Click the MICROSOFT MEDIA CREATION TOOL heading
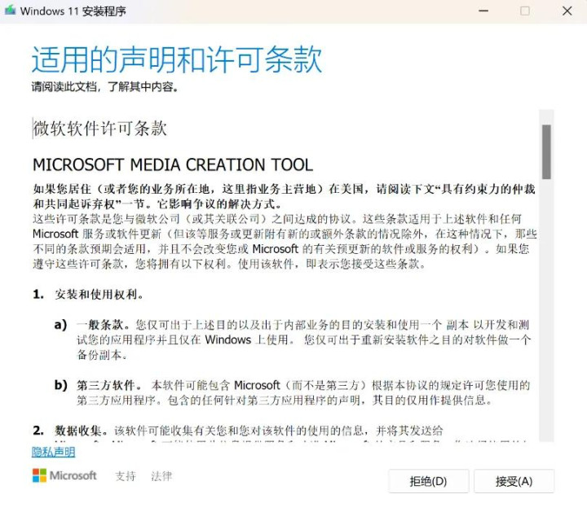This screenshot has height=512, width=587. point(173,164)
